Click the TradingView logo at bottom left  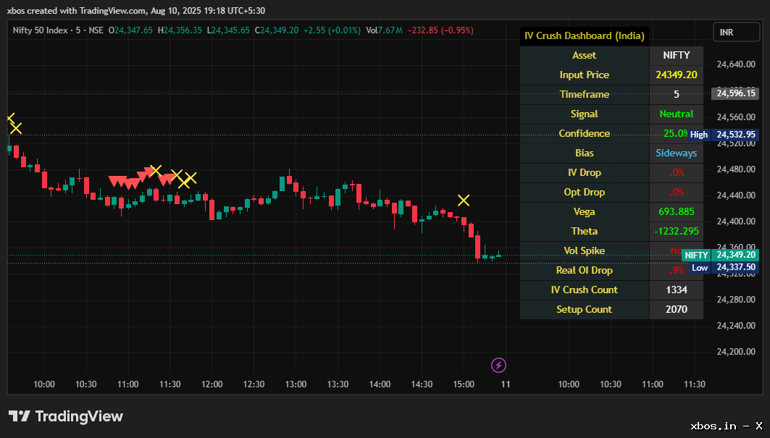[66, 416]
